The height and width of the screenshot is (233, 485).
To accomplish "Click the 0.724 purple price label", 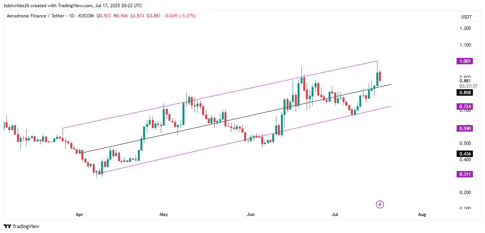I will point(465,107).
